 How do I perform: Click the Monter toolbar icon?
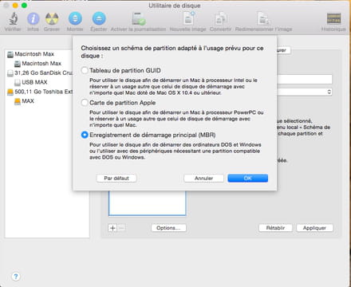click(x=75, y=18)
